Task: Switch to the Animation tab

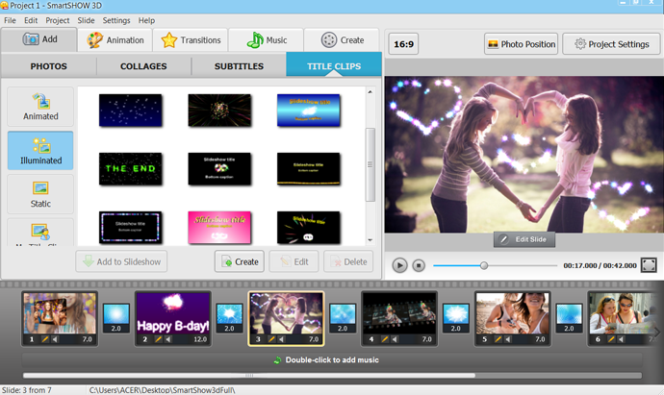Action: [115, 40]
